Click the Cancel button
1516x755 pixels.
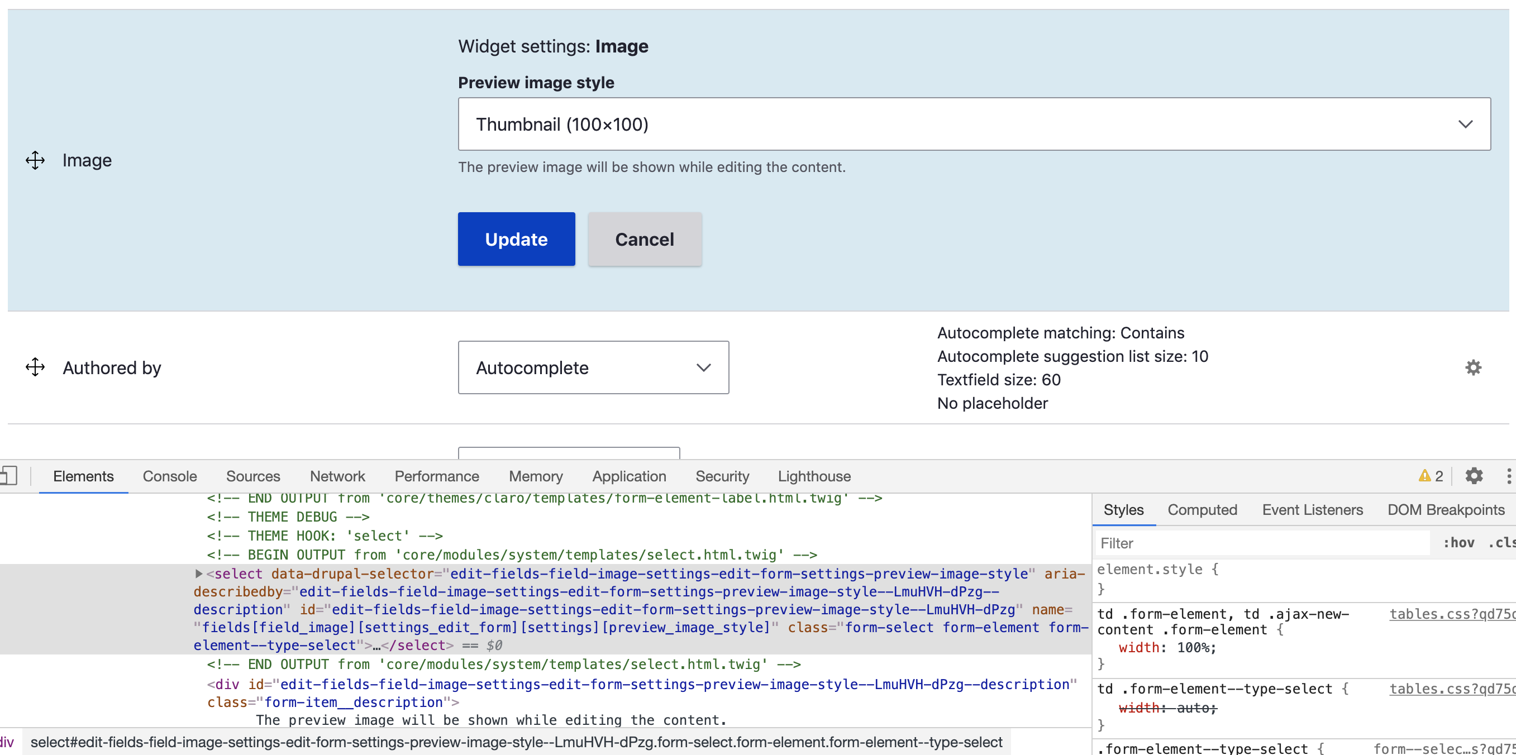(645, 239)
